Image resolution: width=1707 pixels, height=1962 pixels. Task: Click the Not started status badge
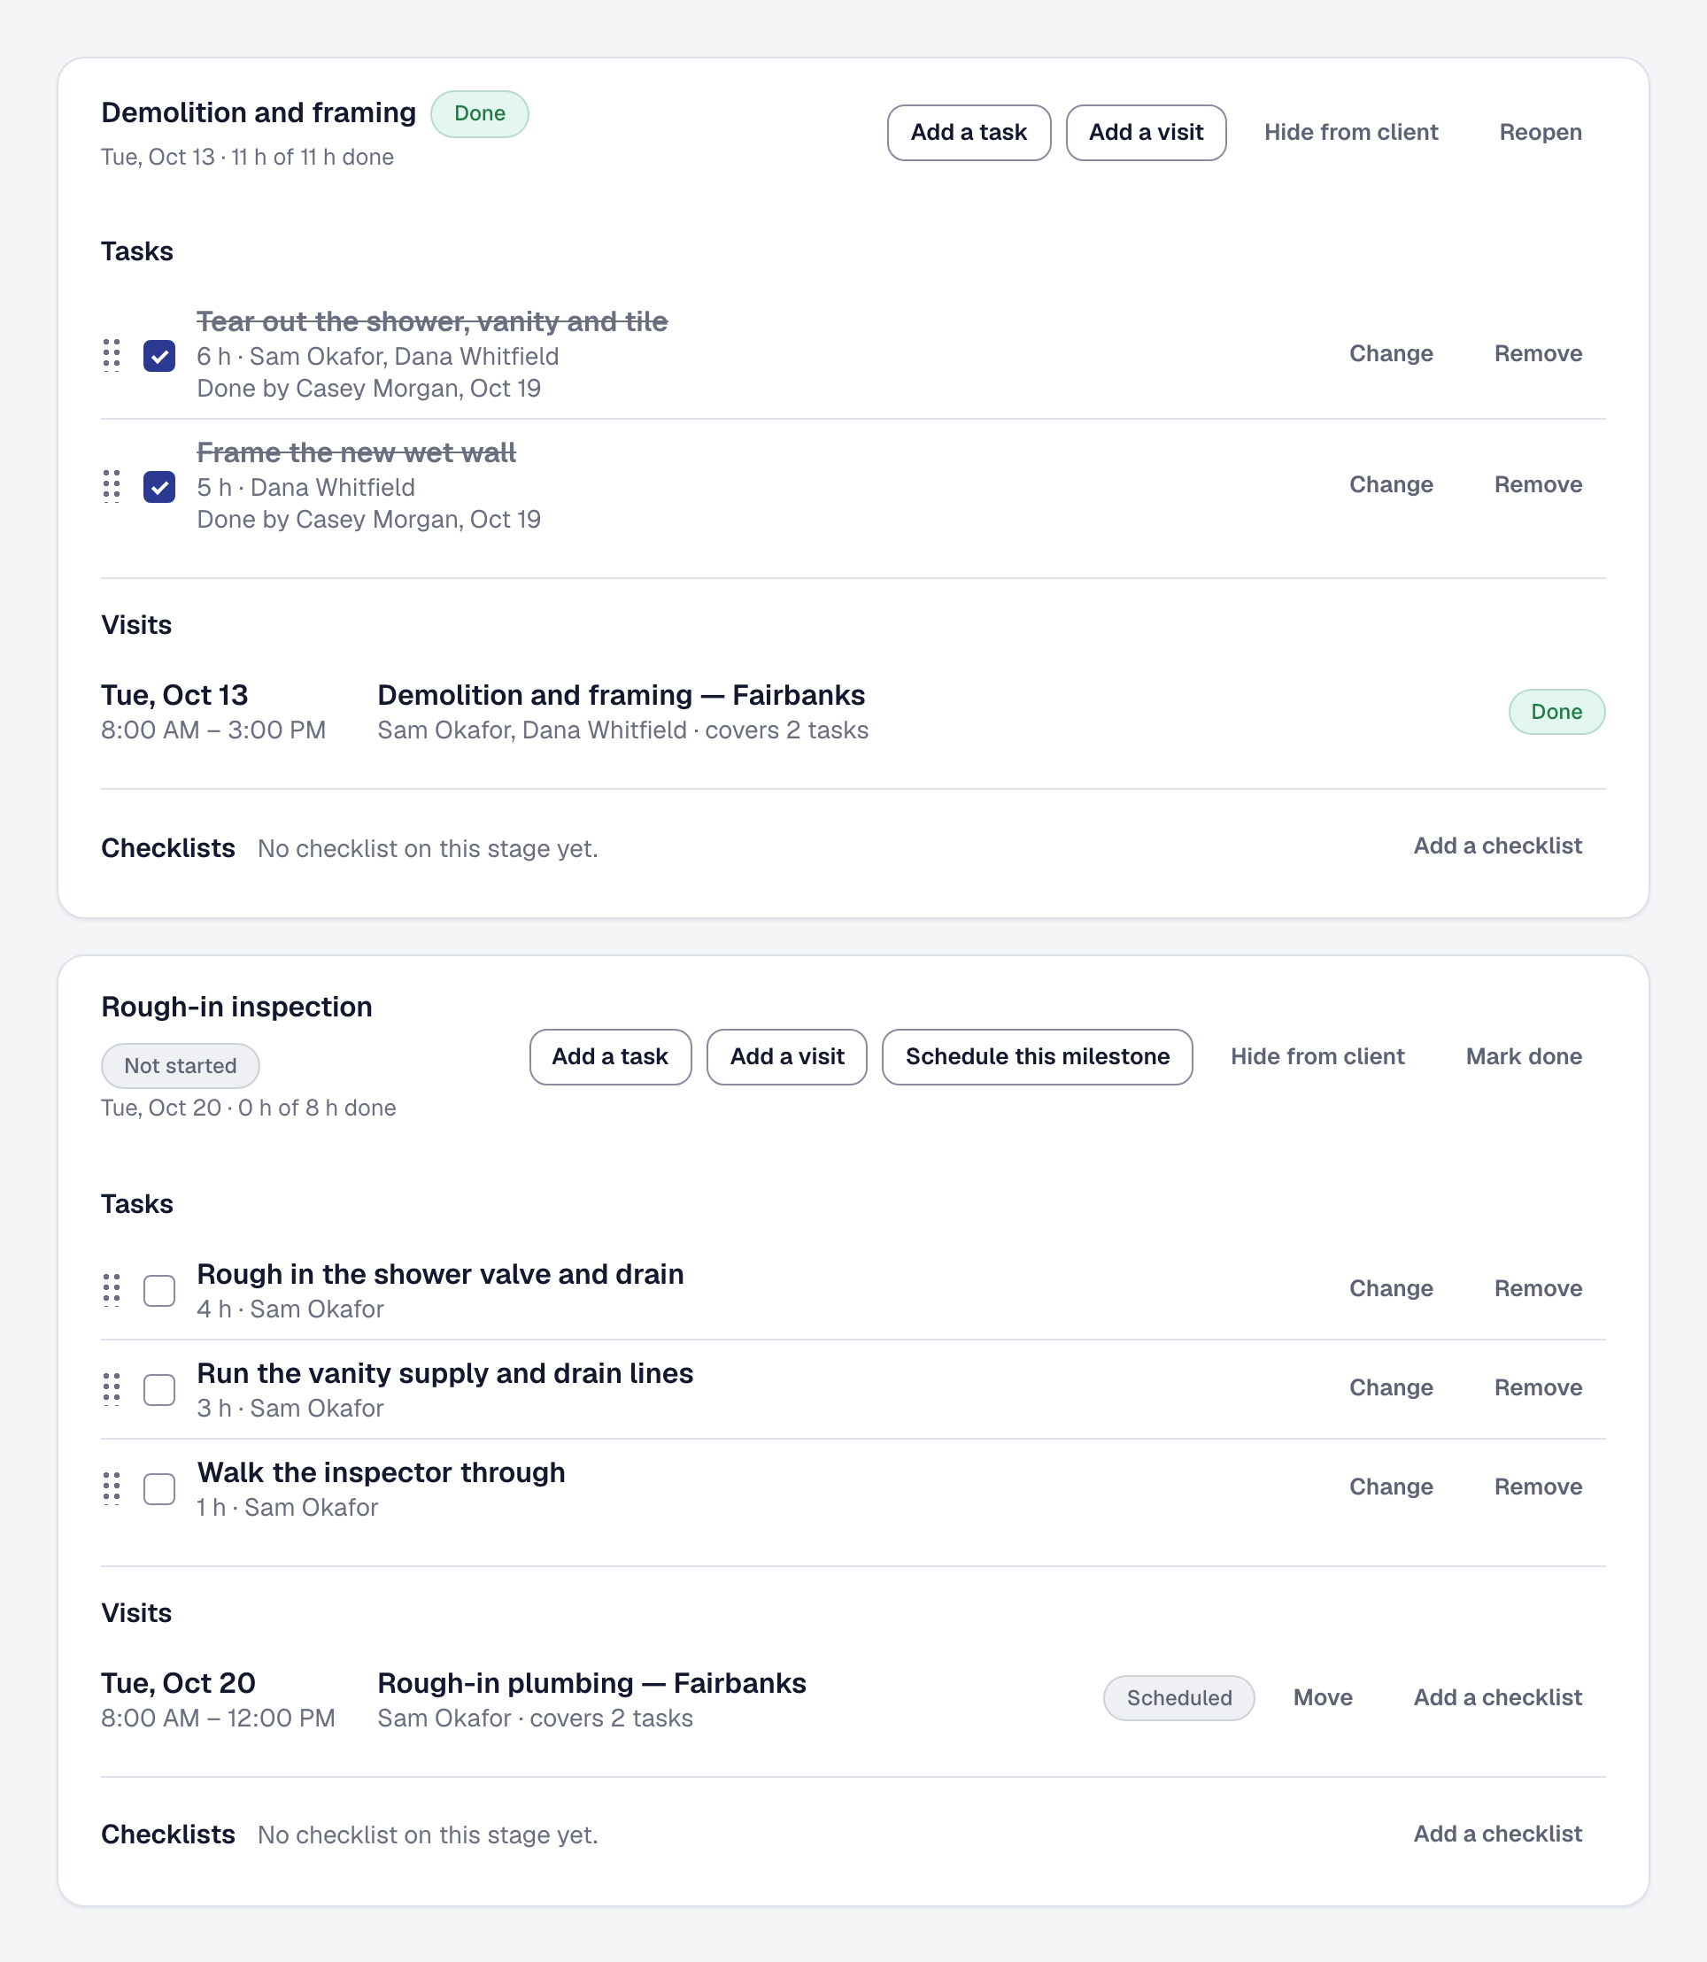(x=180, y=1066)
